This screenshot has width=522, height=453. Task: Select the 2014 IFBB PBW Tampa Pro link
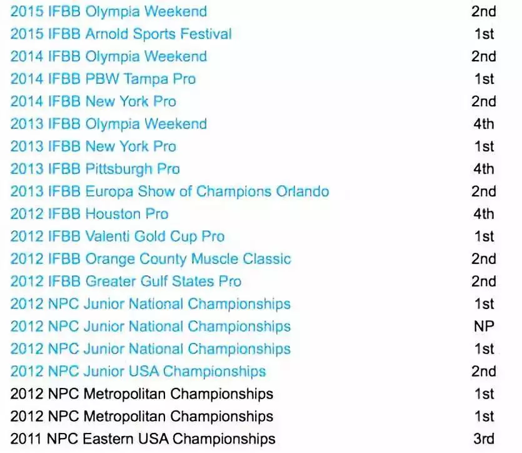(x=103, y=79)
